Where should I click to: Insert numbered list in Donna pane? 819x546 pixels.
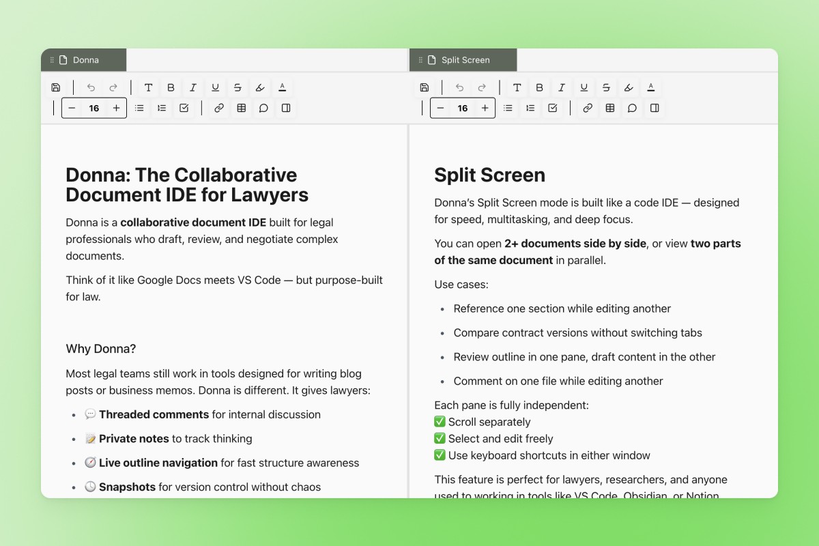[x=162, y=108]
